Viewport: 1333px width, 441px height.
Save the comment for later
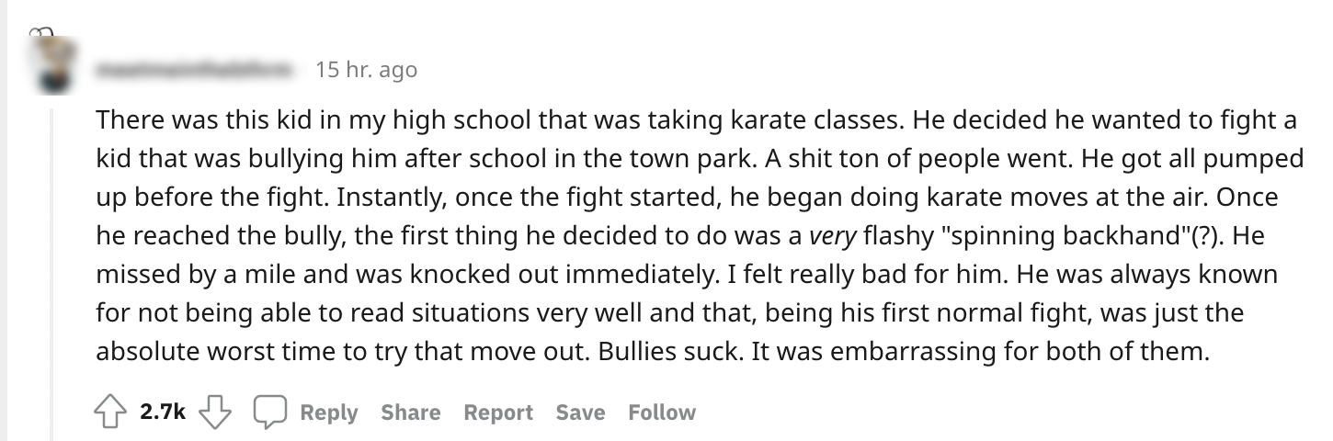pyautogui.click(x=580, y=413)
